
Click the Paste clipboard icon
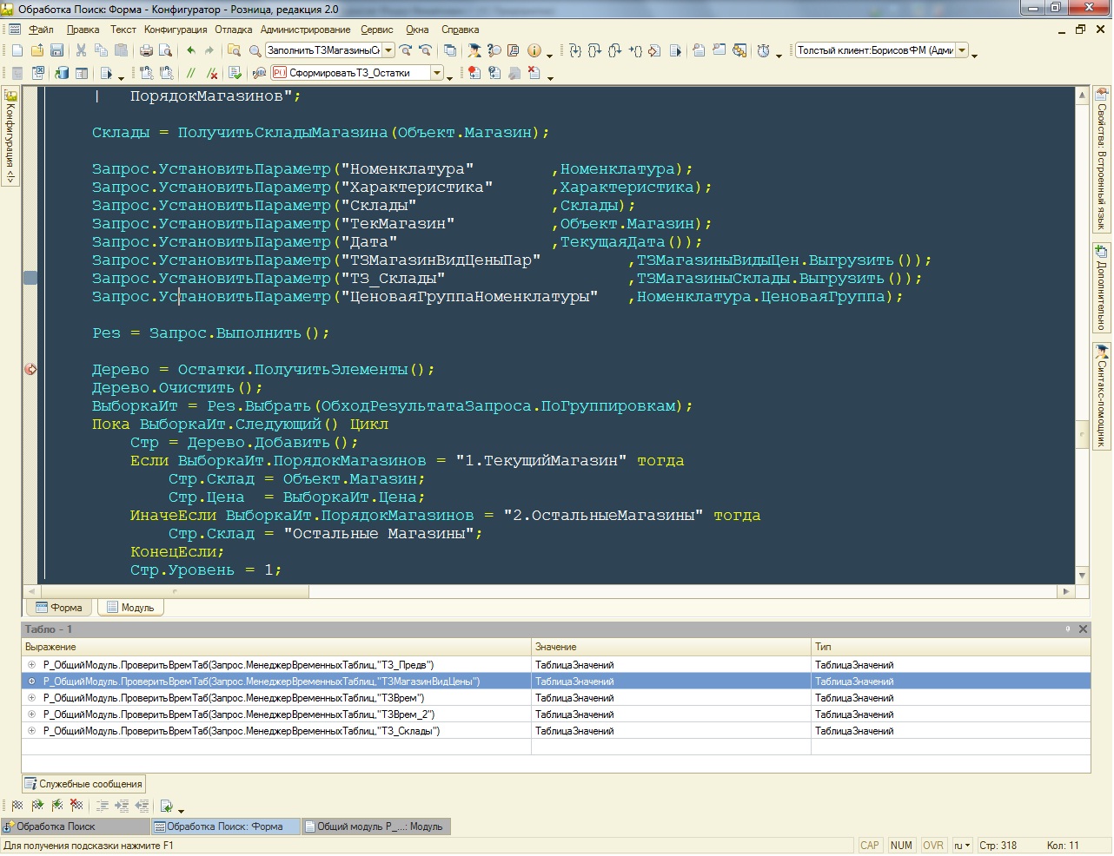121,50
